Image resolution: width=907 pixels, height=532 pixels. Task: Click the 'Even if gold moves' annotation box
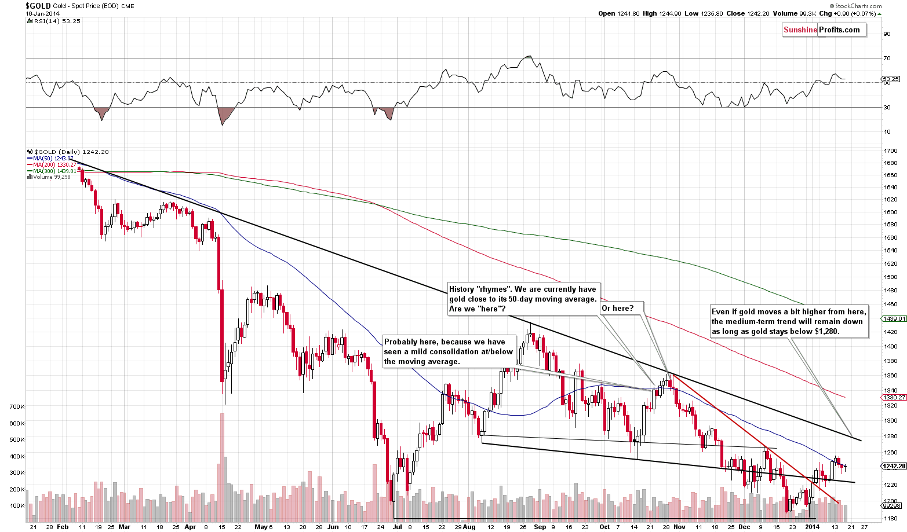click(x=789, y=322)
